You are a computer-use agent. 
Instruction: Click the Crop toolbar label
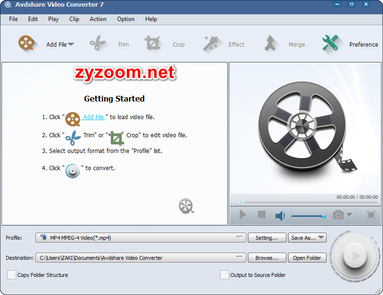click(x=179, y=45)
